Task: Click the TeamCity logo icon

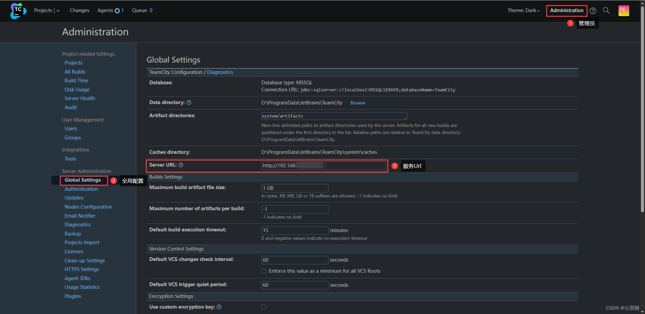Action: point(18,11)
